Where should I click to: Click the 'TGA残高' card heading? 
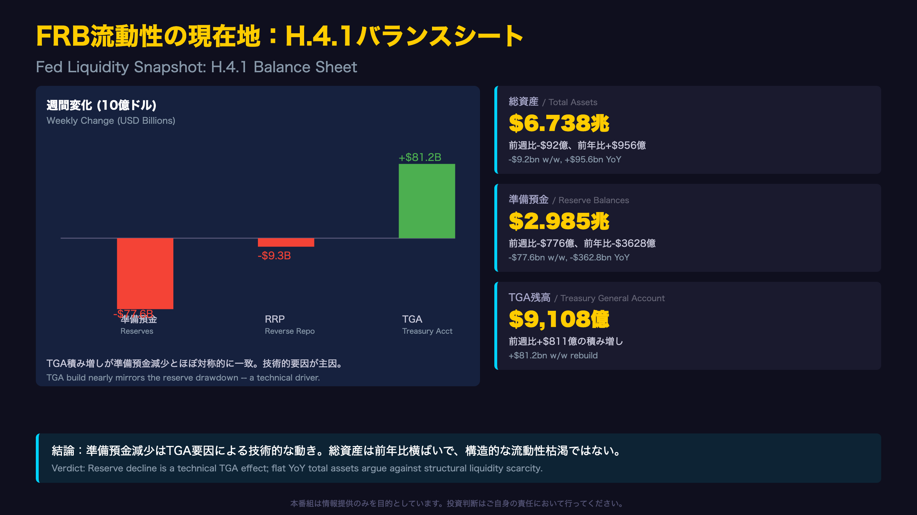pyautogui.click(x=529, y=298)
